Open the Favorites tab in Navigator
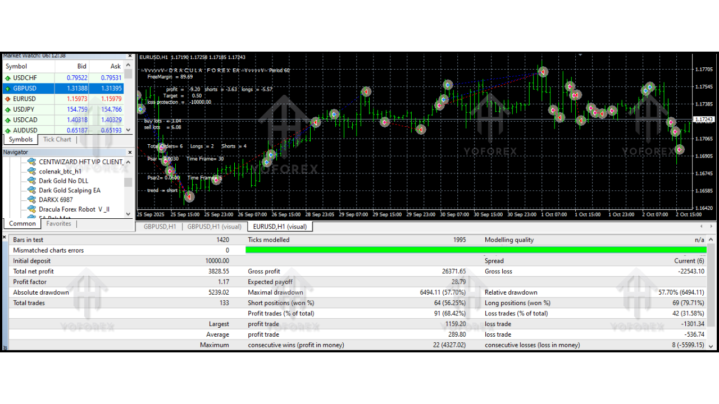The height and width of the screenshot is (404, 719). [59, 223]
